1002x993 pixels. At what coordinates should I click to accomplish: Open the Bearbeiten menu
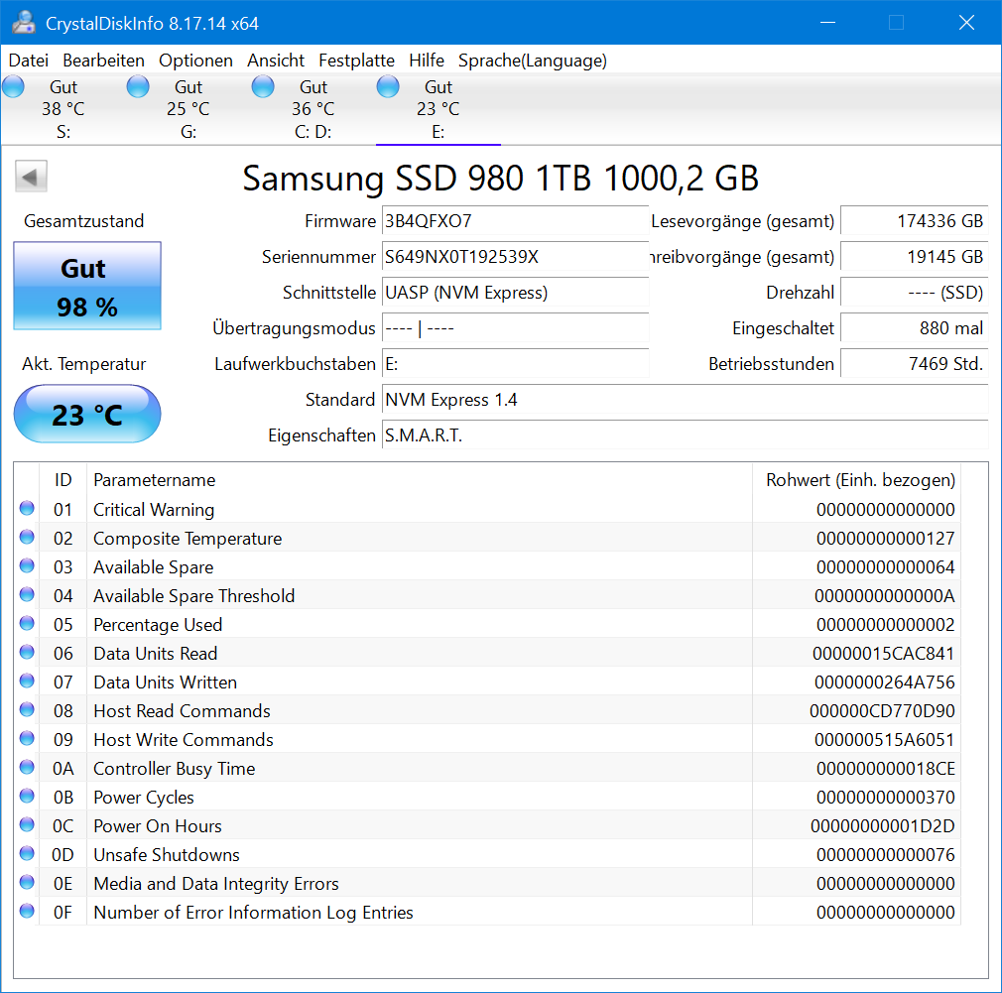pyautogui.click(x=103, y=61)
